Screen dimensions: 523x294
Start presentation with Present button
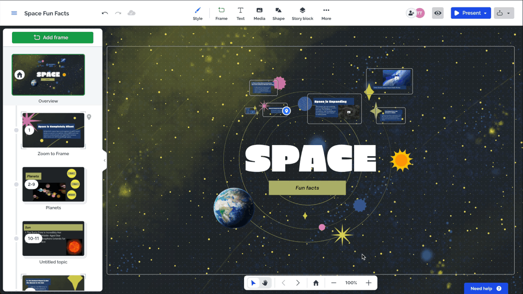click(x=467, y=13)
